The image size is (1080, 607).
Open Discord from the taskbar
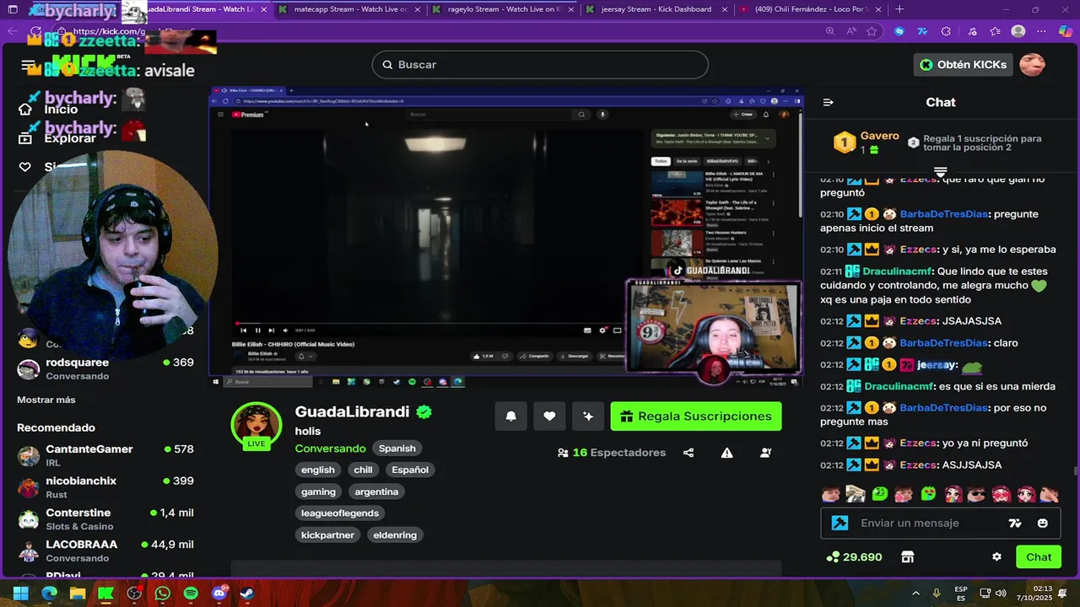pos(219,594)
